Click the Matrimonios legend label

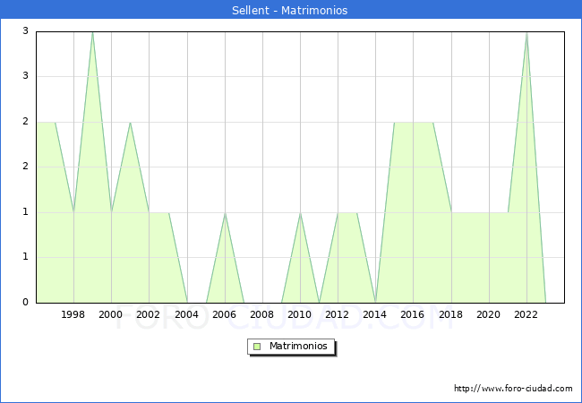298,346
